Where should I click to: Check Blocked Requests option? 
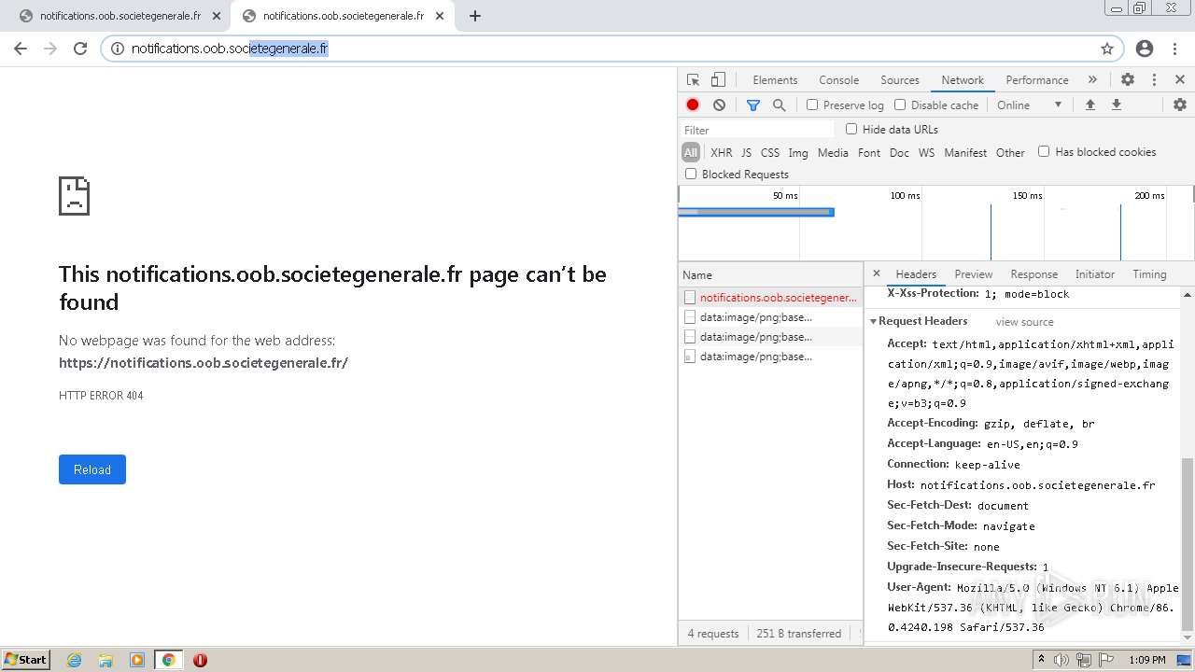tap(691, 174)
